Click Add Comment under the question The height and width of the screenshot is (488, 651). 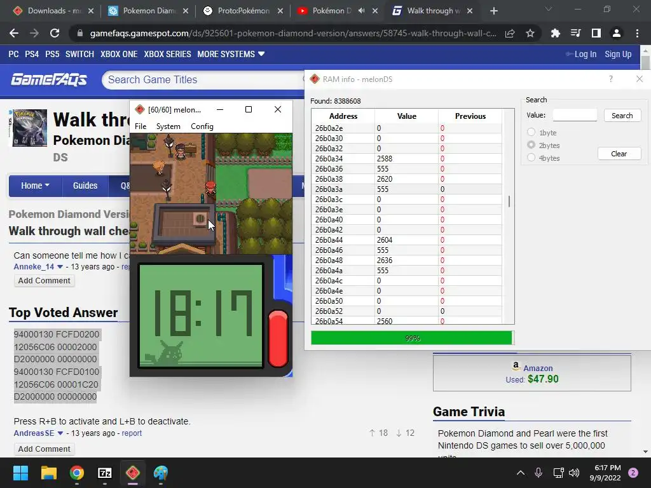click(x=45, y=280)
